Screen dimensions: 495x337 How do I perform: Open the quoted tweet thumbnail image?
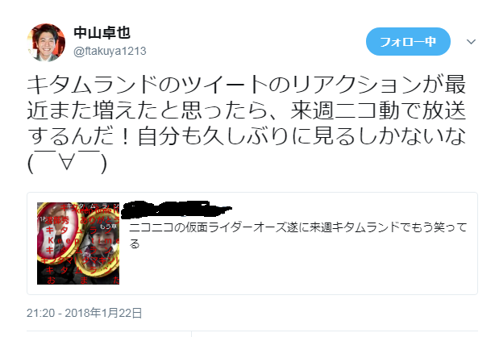tap(78, 243)
